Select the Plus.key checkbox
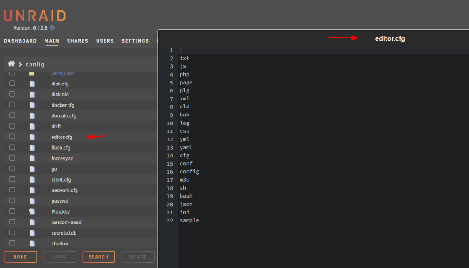Image resolution: width=469 pixels, height=268 pixels. coord(12,211)
